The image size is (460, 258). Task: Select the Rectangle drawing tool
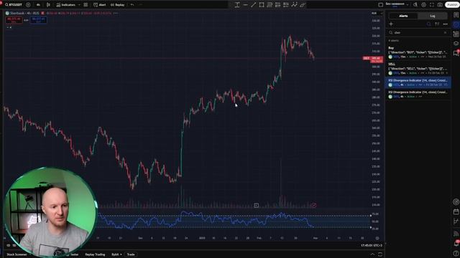[262, 5]
